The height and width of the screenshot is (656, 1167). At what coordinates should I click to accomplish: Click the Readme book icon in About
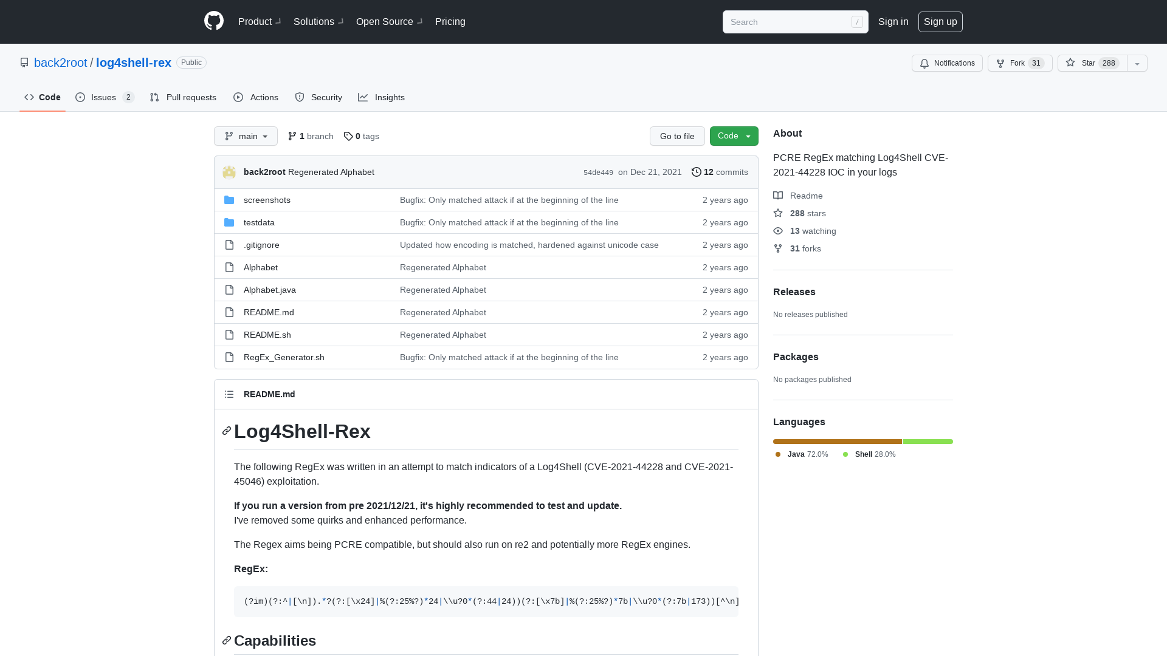click(x=778, y=196)
